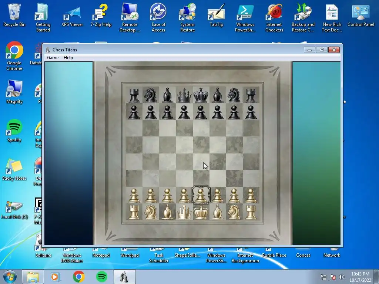Click the black pawn in front of the black king
Image resolution: width=379 pixels, height=284 pixels.
click(201, 112)
